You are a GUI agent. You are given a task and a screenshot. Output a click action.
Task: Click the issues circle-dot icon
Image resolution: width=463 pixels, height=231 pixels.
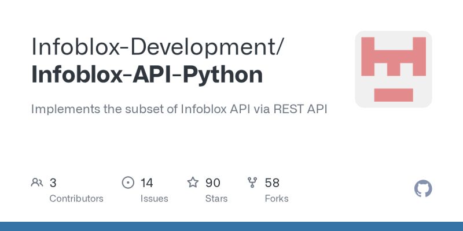pos(128,182)
